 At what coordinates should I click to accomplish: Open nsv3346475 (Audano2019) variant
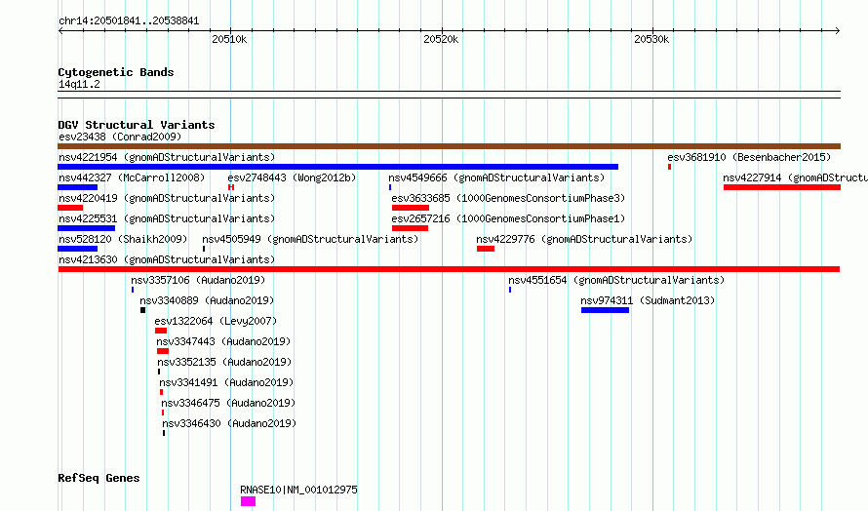(228, 403)
